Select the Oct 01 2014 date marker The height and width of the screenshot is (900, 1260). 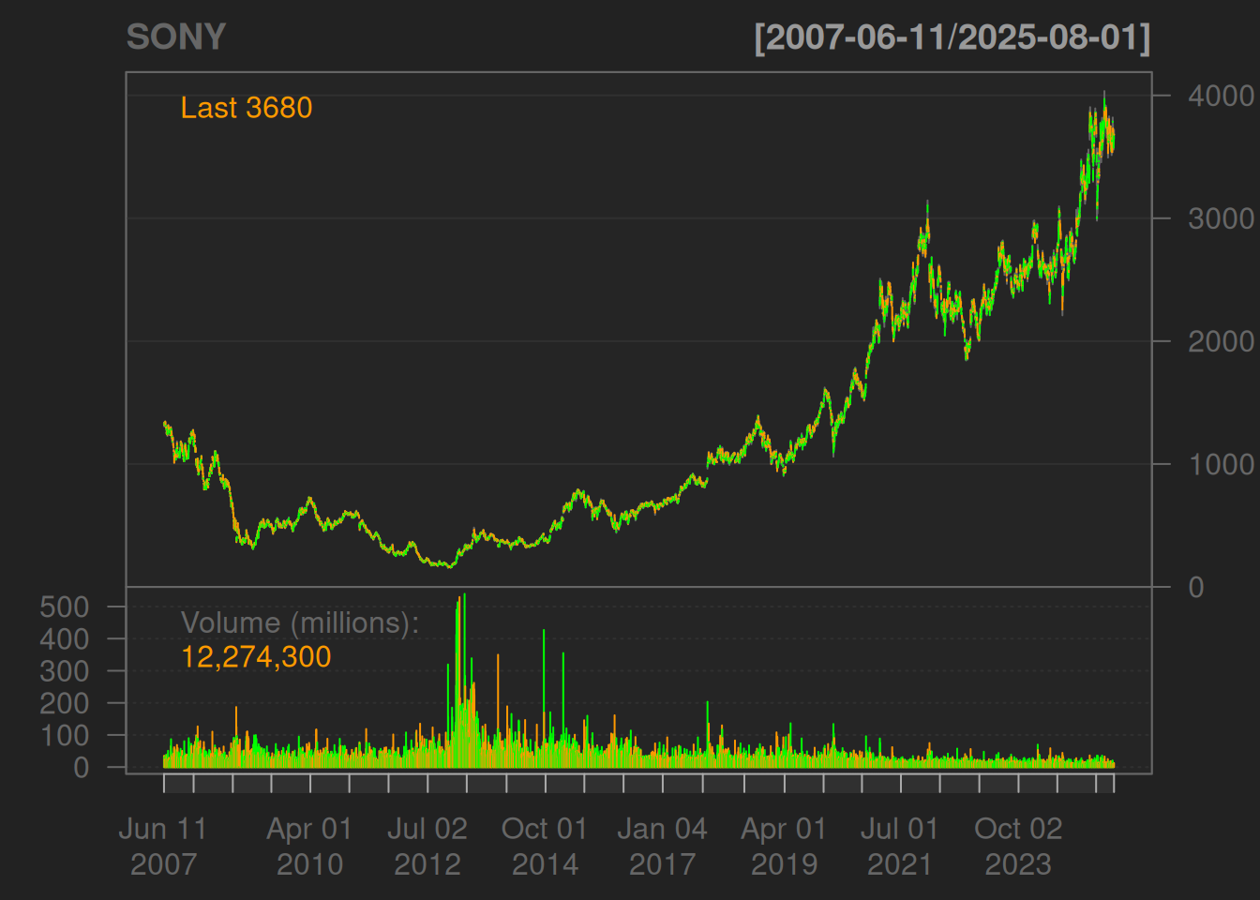click(x=545, y=846)
